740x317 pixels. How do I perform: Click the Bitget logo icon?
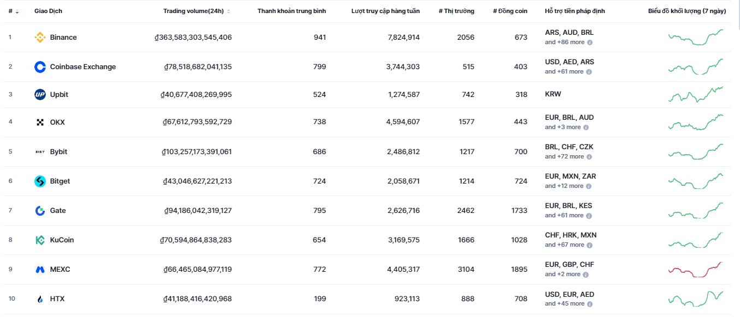[40, 181]
